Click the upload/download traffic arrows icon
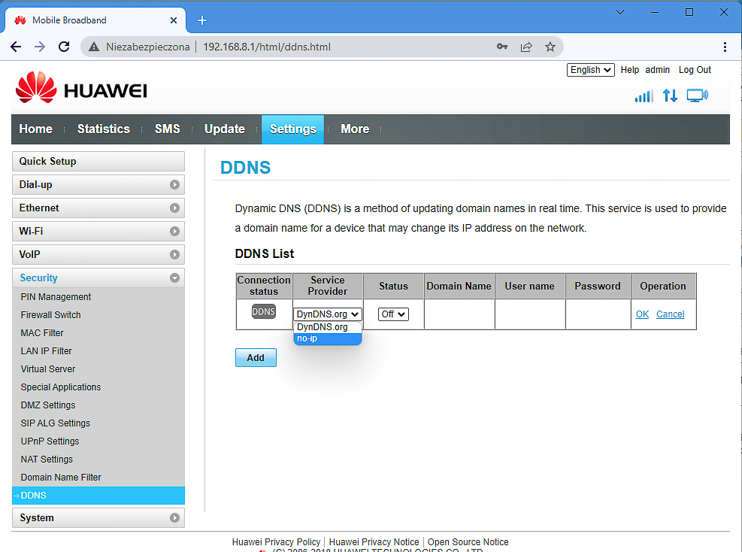Screen dimensions: 742x552 click(x=670, y=96)
